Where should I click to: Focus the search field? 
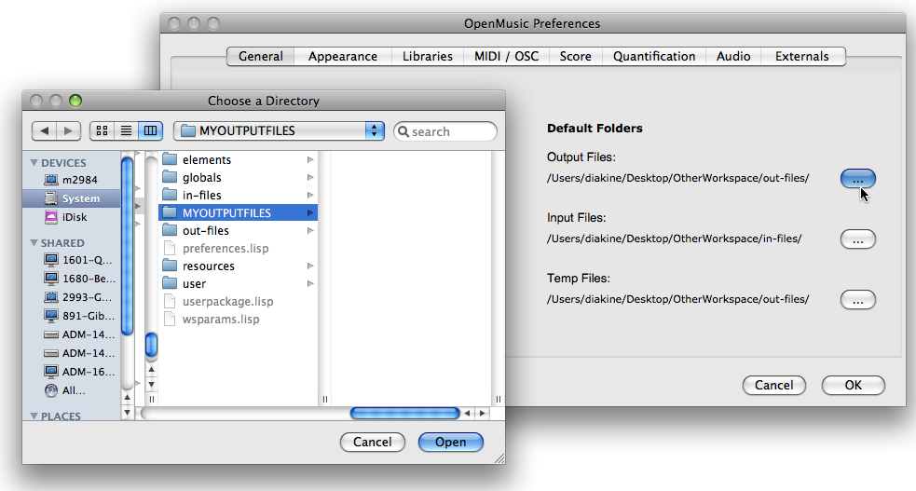coord(445,131)
